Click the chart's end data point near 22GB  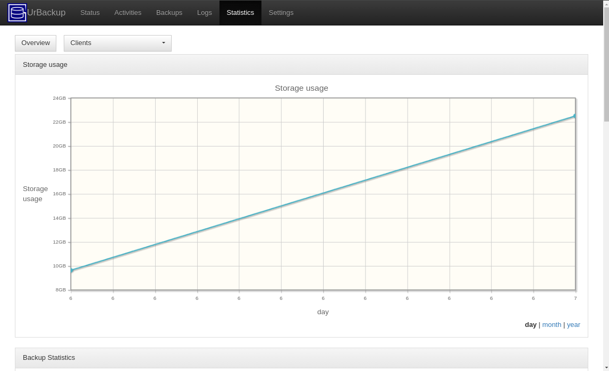575,116
